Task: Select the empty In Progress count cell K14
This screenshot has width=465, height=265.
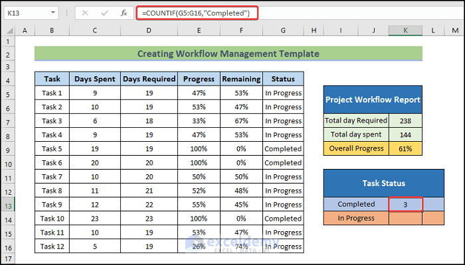Action: pyautogui.click(x=405, y=218)
